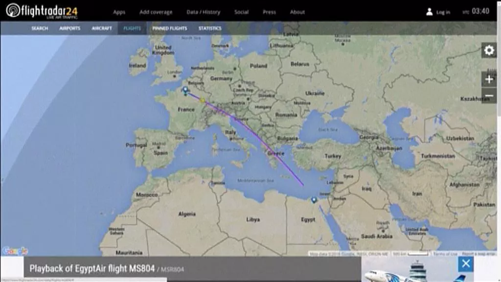The width and height of the screenshot is (501, 282).
Task: Click the Romania country label
Action: (286, 115)
